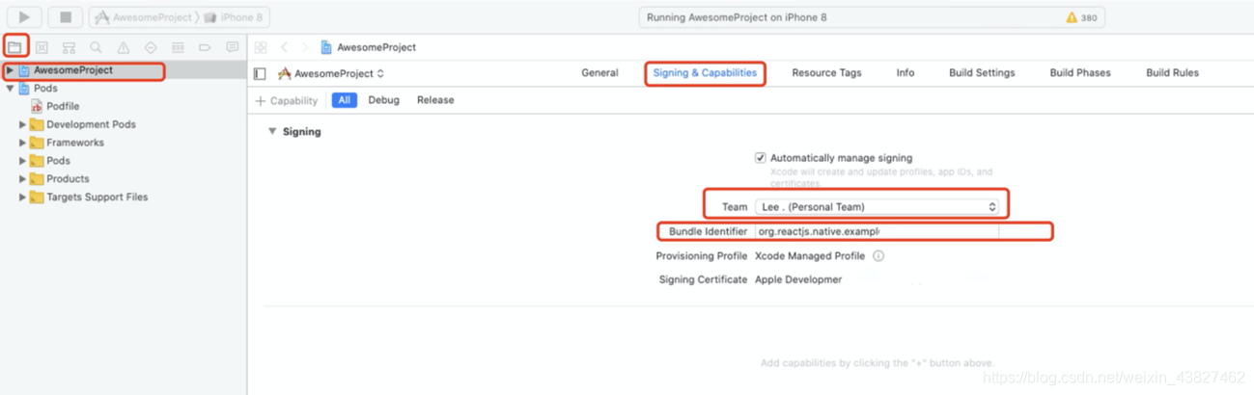Select the Debug configuration filter
1254x395 pixels.
tap(383, 100)
